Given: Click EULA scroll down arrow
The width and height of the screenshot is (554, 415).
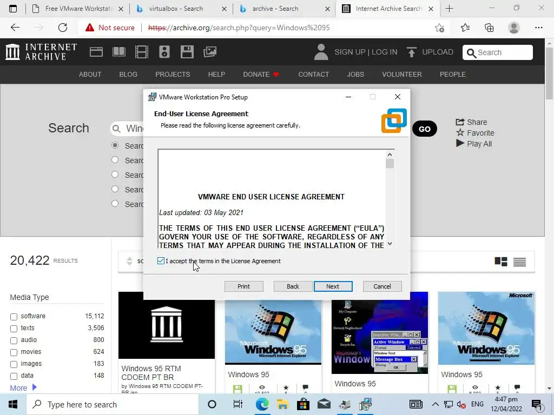Looking at the screenshot, I should (x=390, y=244).
